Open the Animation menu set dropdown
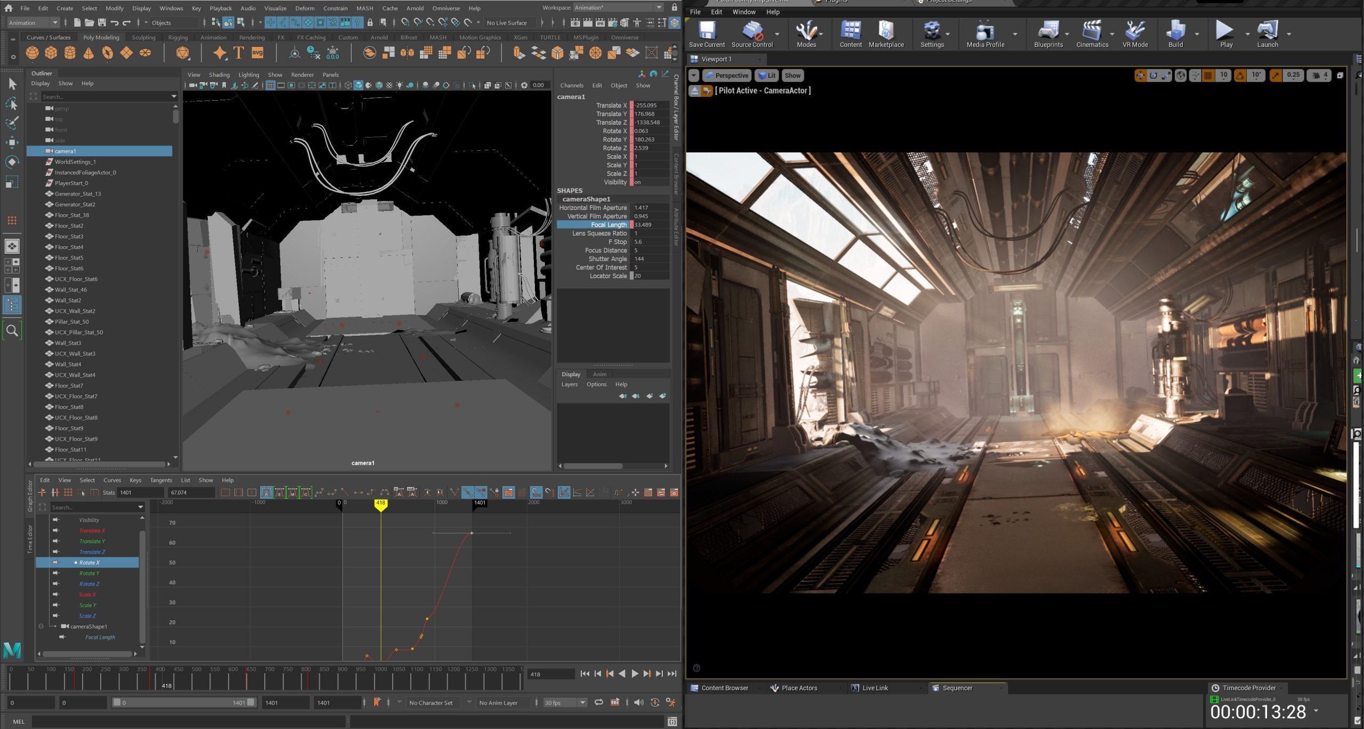The width and height of the screenshot is (1364, 729). [x=33, y=23]
